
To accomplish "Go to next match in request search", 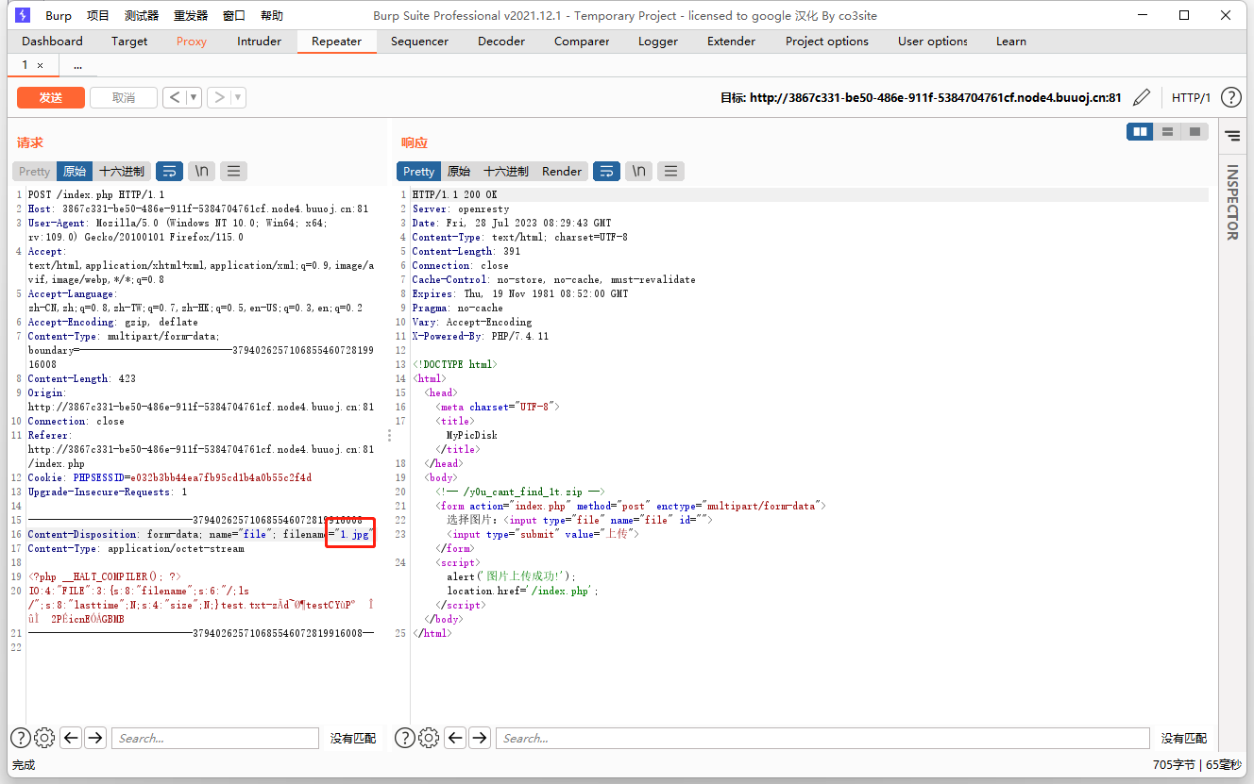I will point(94,738).
